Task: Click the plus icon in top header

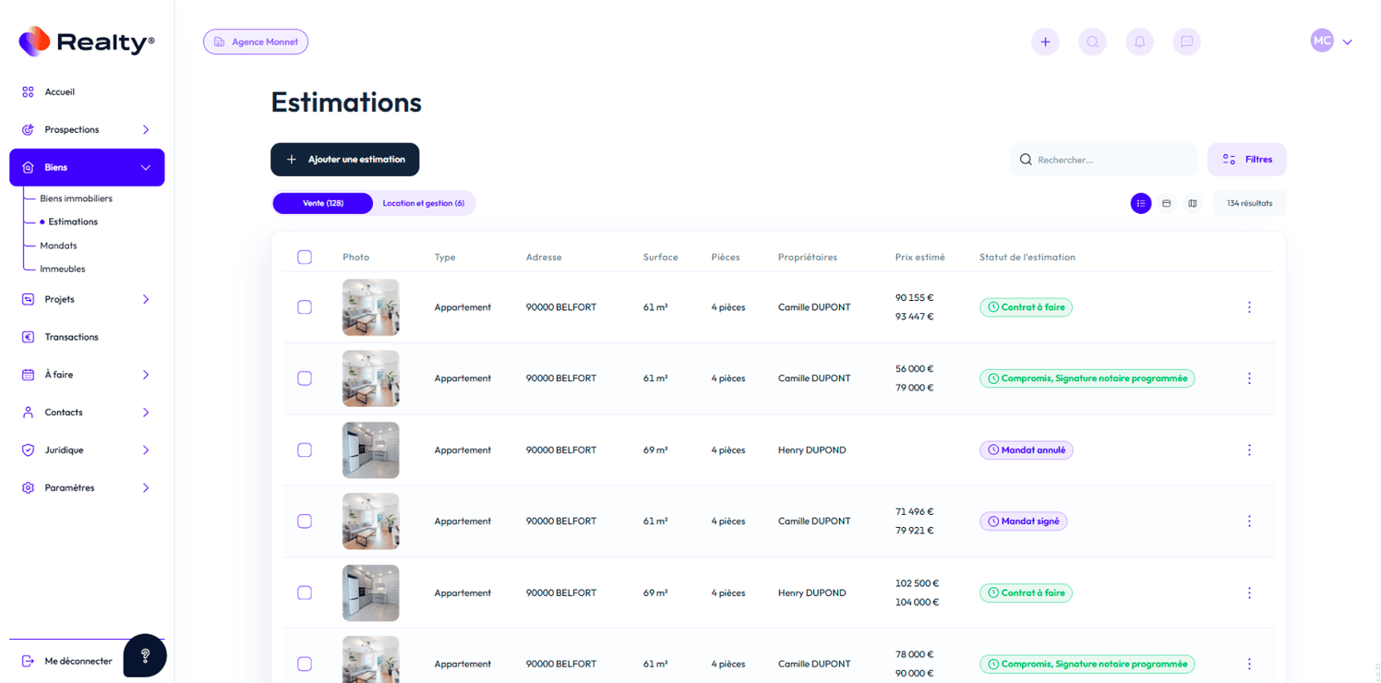Action: pyautogui.click(x=1044, y=41)
